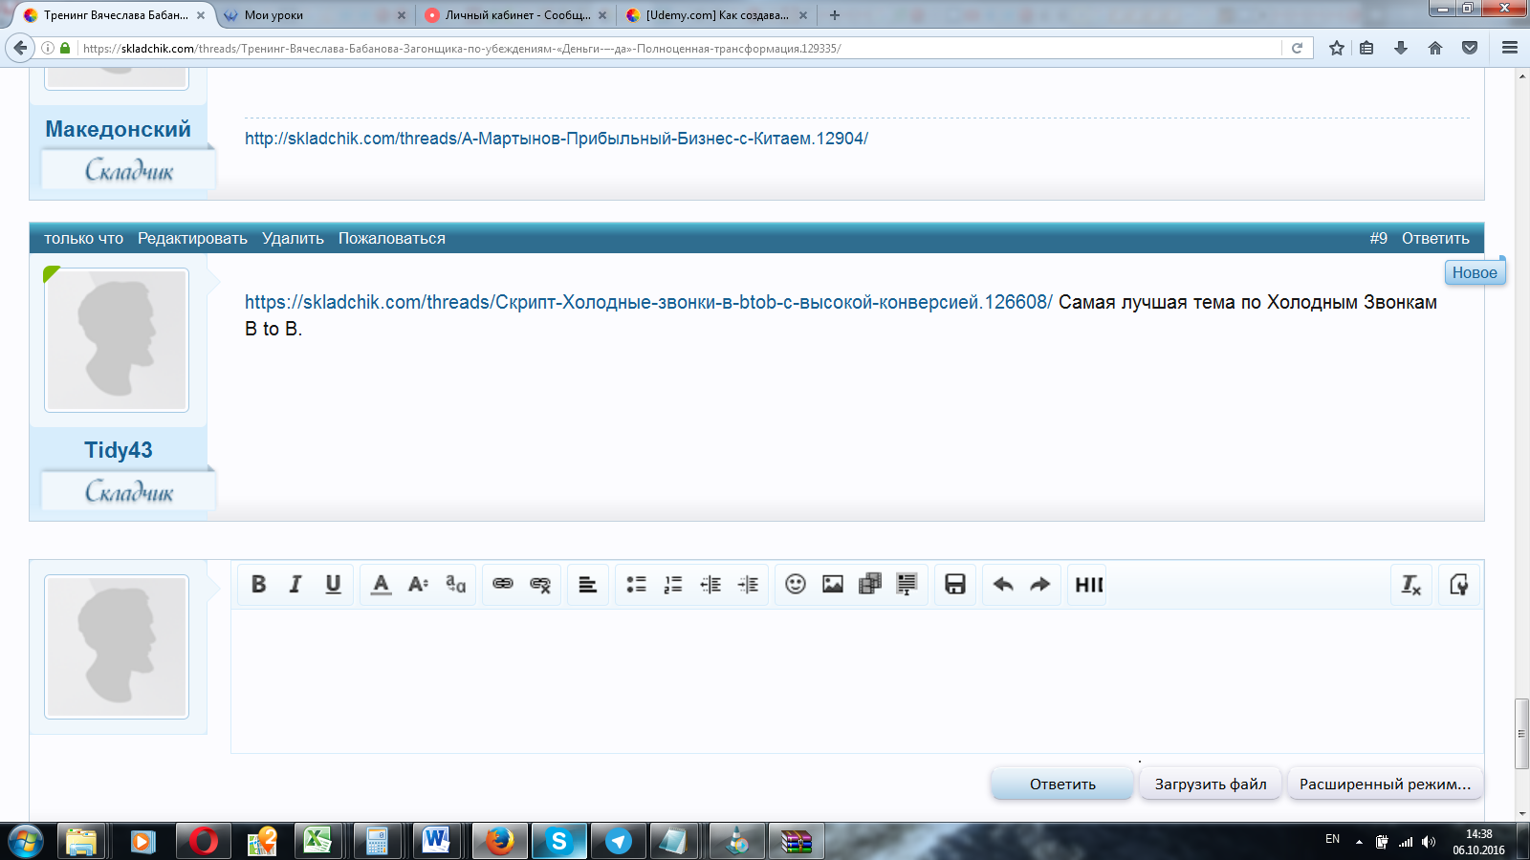Show bookmarks list icon in Firefox toolbar
This screenshot has height=860, width=1530.
click(1367, 48)
